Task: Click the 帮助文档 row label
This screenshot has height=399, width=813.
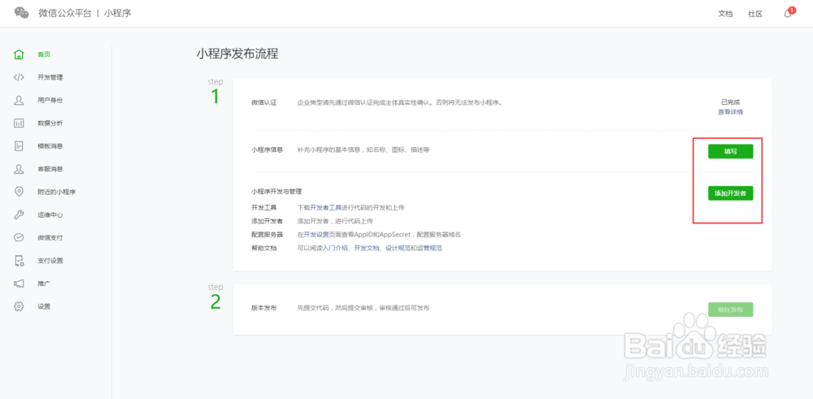Action: [264, 248]
